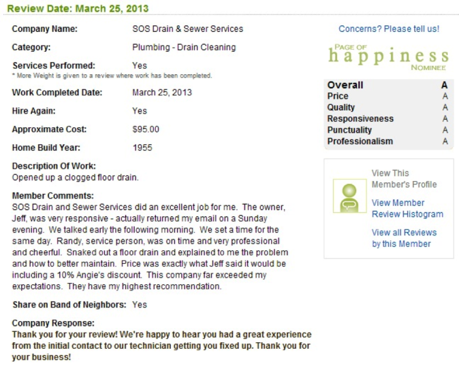Click the green member profile avatar icon
Image resolution: width=459 pixels, height=370 pixels.
coord(350,196)
